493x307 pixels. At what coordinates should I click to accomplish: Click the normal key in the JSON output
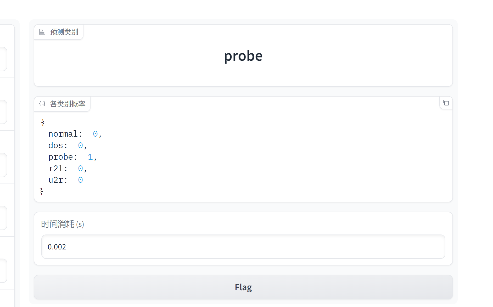[x=63, y=134]
